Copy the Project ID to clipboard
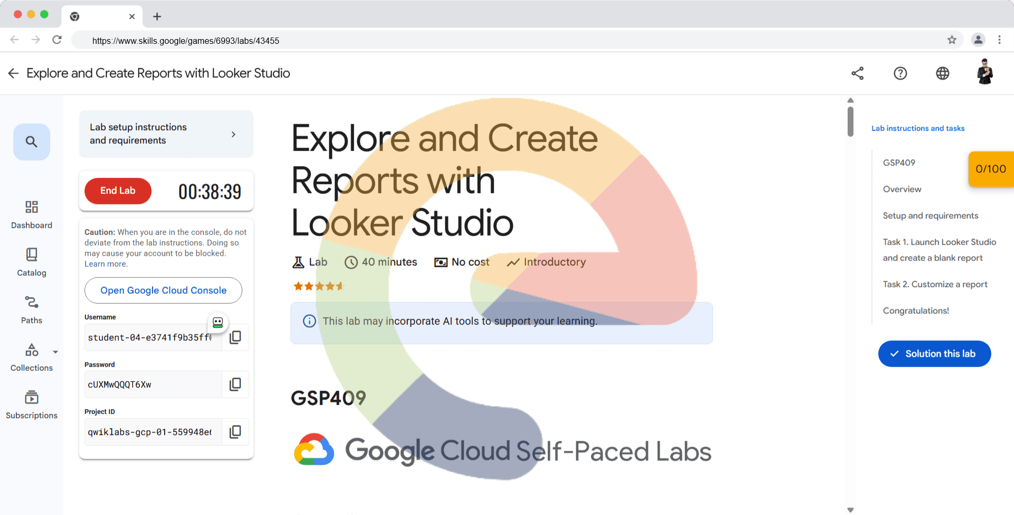 236,432
